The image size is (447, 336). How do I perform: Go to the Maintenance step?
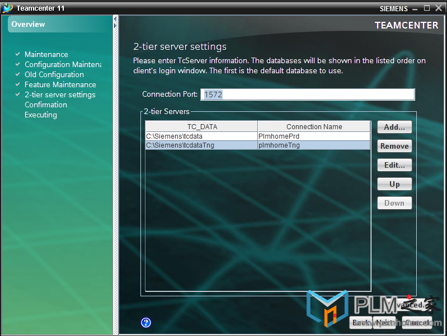[x=46, y=54]
